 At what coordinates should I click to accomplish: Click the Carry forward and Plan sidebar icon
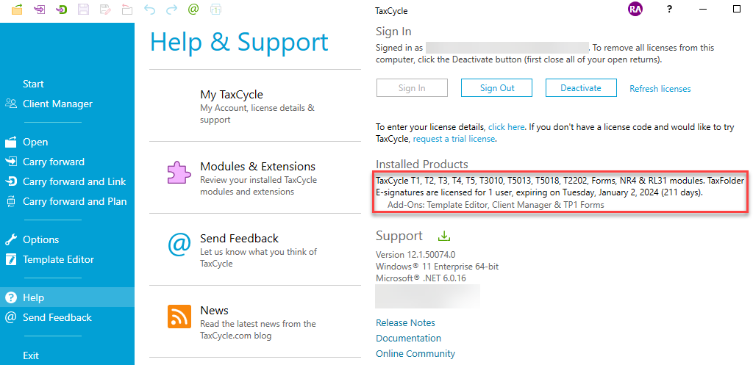pos(10,201)
